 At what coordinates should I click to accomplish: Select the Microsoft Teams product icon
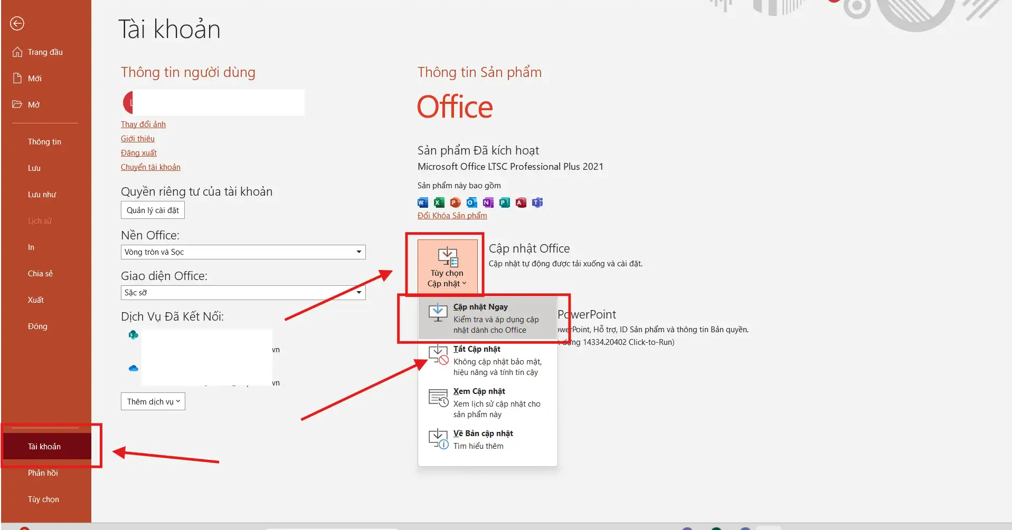[538, 203]
